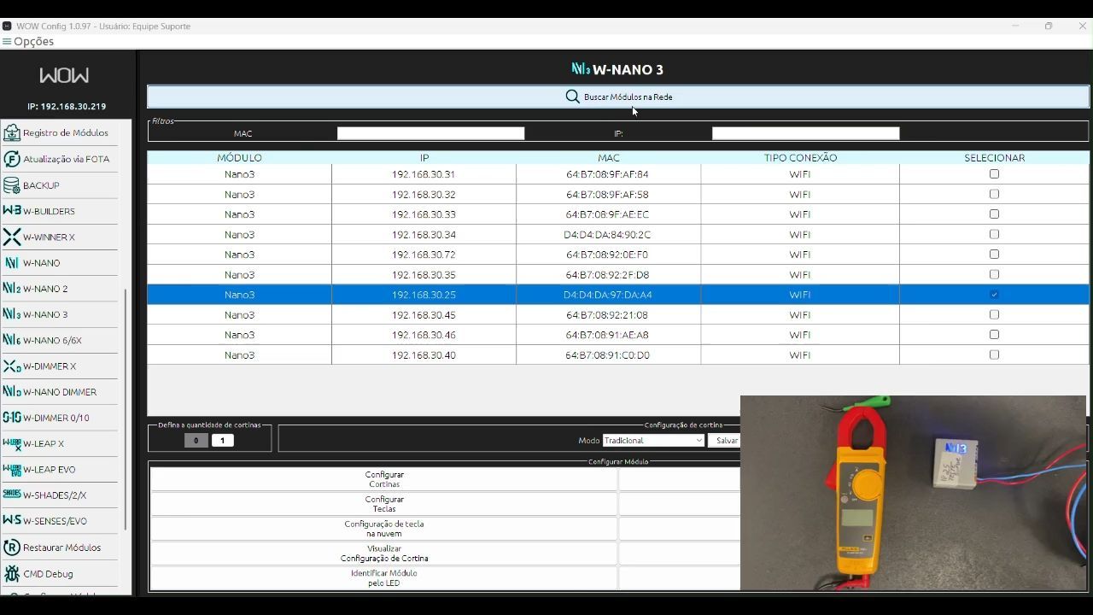Click the W-WINNER X icon
Viewport: 1093px width, 615px height.
click(x=12, y=237)
